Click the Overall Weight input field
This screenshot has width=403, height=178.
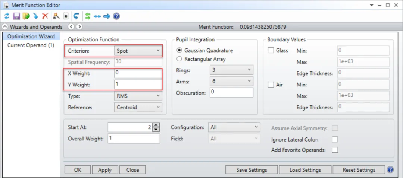coord(134,139)
